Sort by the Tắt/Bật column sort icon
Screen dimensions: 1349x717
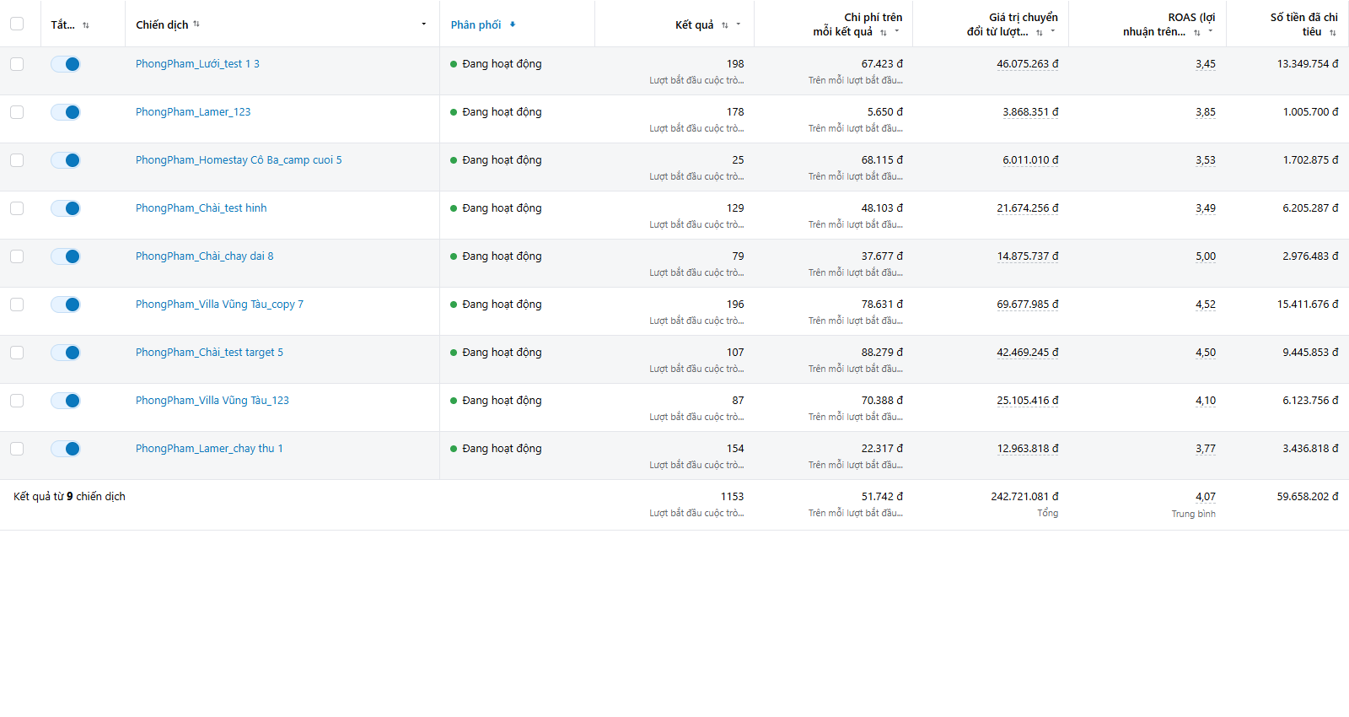click(86, 25)
